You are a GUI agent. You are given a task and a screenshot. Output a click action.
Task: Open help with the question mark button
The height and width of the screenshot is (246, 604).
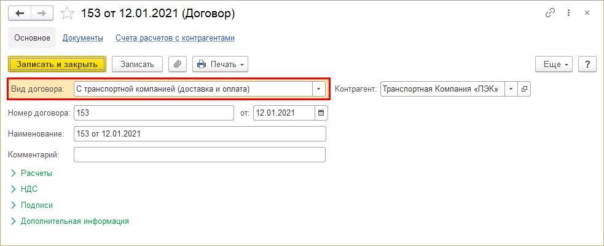[587, 65]
